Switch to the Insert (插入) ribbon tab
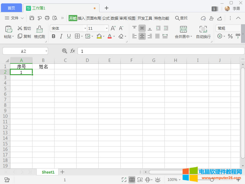Viewport: 245px width, 184px height. 81,18
